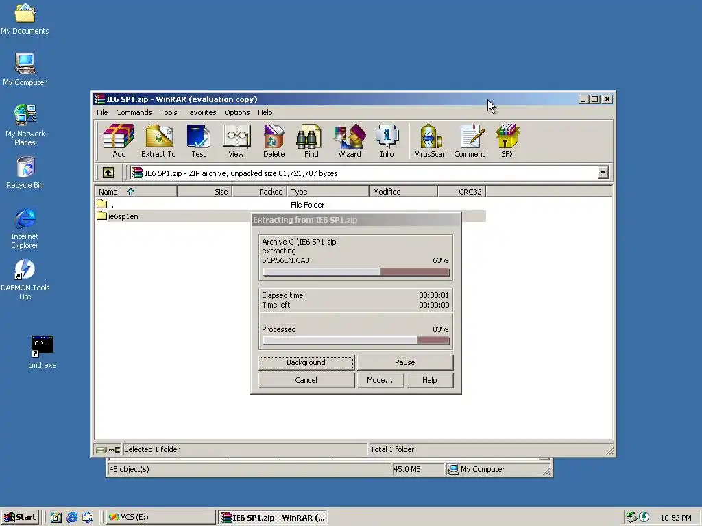
Task: Sort by Packed column header
Action: 259,192
